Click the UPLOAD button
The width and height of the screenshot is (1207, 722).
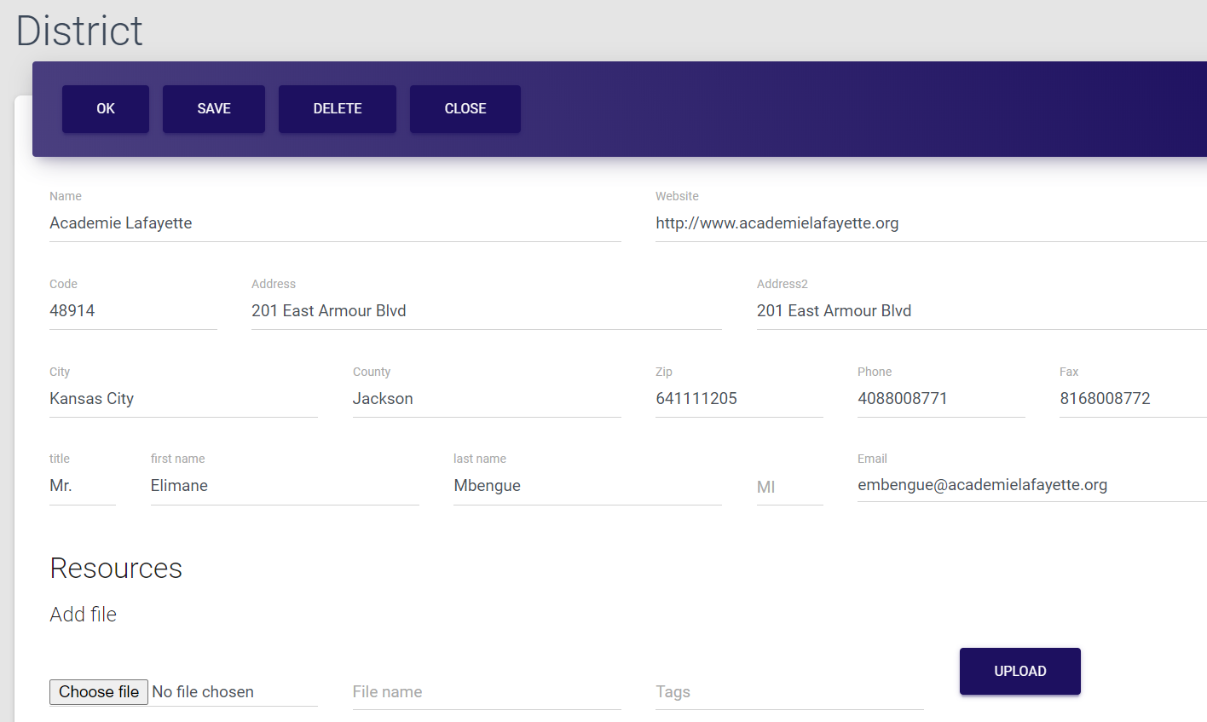coord(1019,671)
